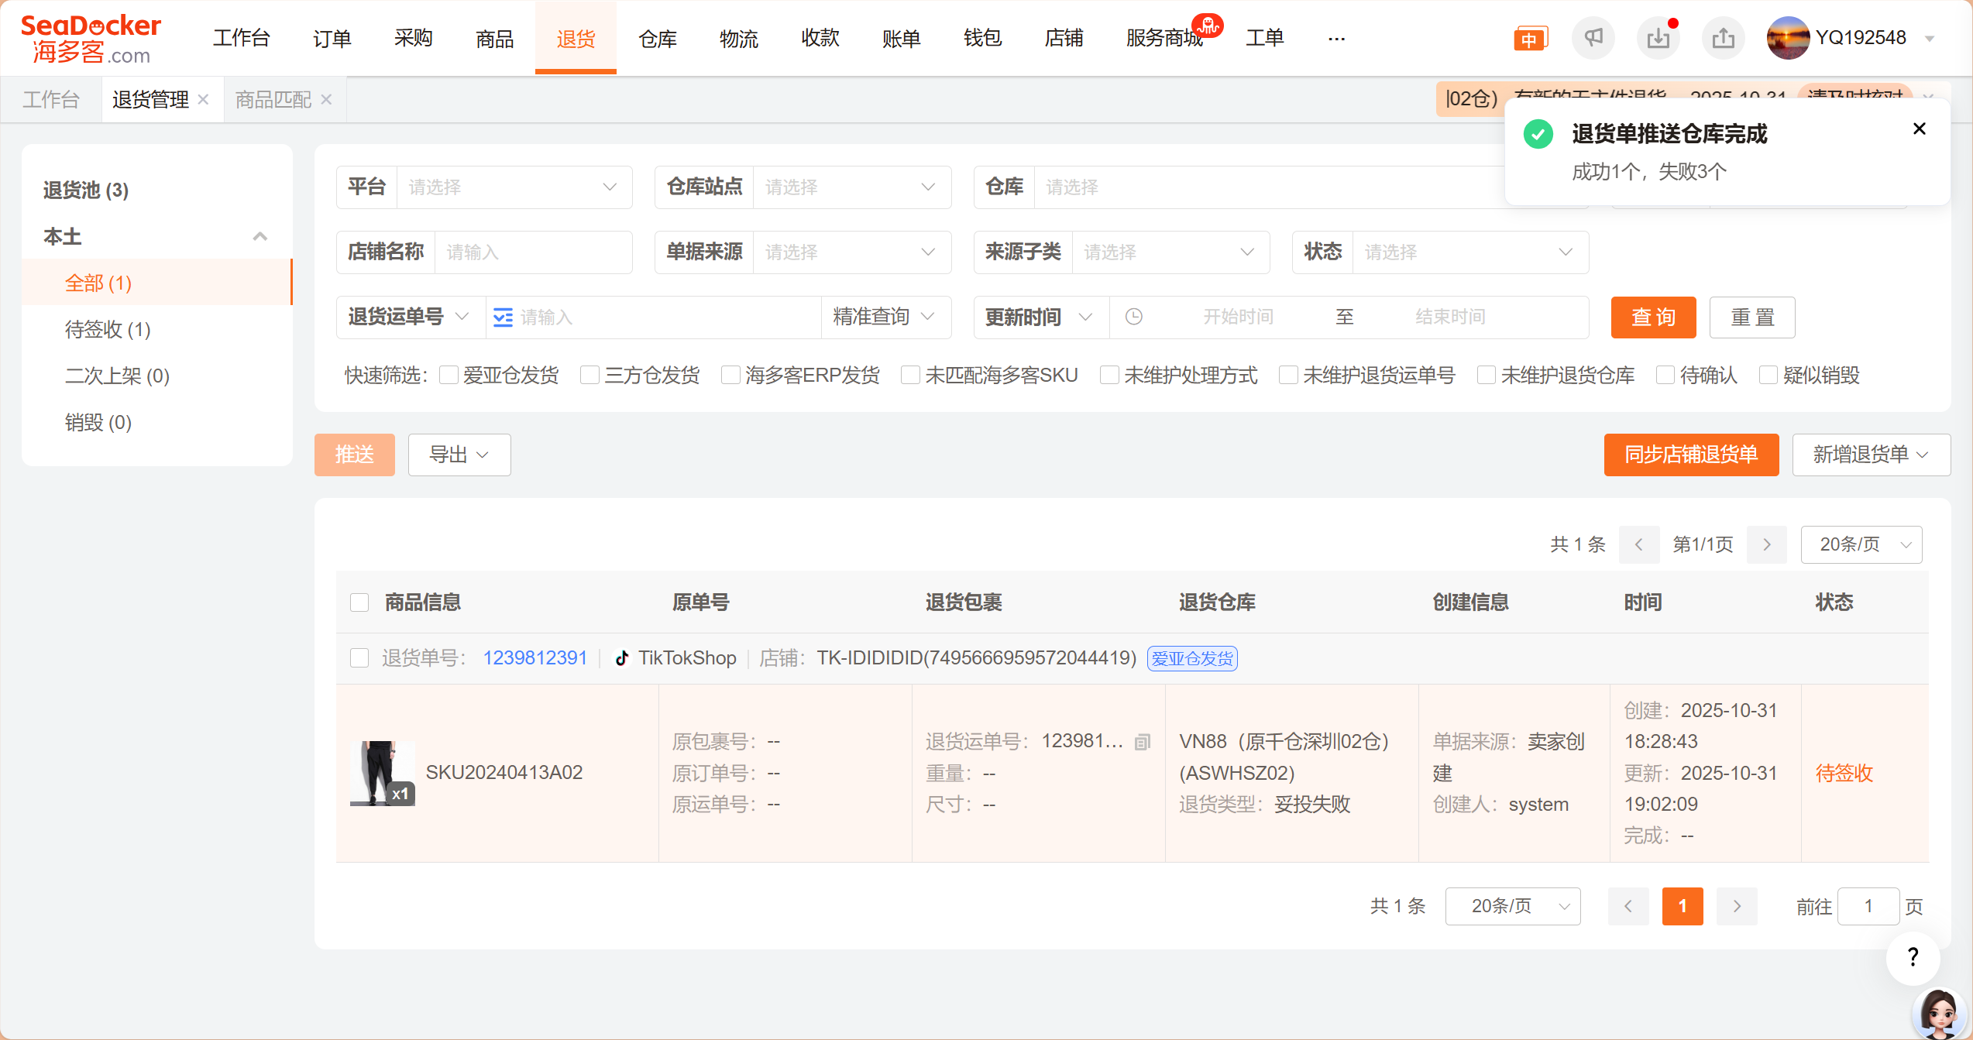The image size is (1973, 1040).
Task: Open the 仓库 top menu
Action: tap(657, 38)
